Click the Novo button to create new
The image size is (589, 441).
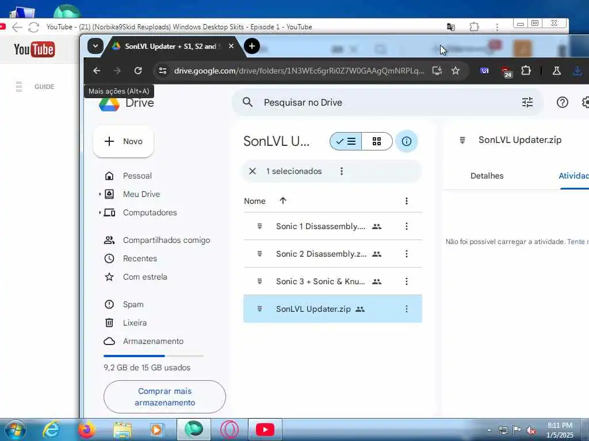pos(124,141)
